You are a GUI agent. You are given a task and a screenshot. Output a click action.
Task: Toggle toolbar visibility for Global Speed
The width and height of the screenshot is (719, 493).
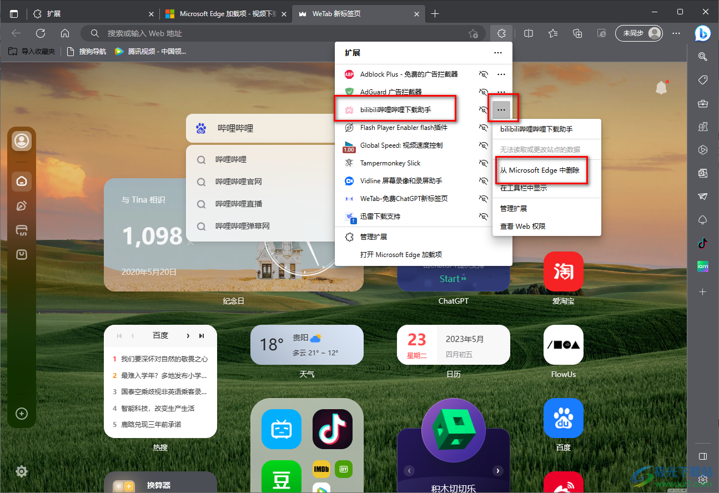tap(484, 145)
